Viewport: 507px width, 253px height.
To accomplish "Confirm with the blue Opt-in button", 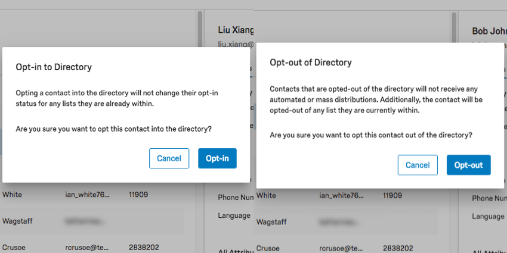I will (x=217, y=158).
